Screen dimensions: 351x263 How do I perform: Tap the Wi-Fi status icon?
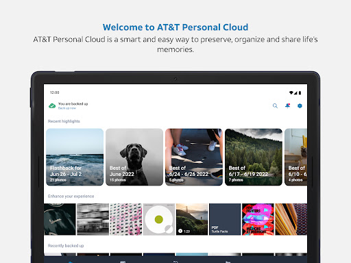coord(291,92)
